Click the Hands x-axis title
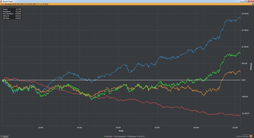Screen dimensions: 254x138 [121, 131]
